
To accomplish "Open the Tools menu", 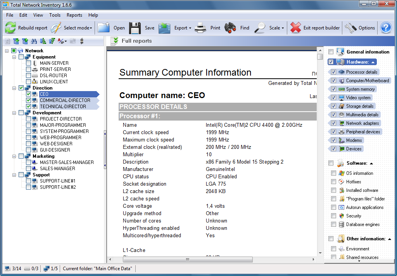I will click(55, 15).
